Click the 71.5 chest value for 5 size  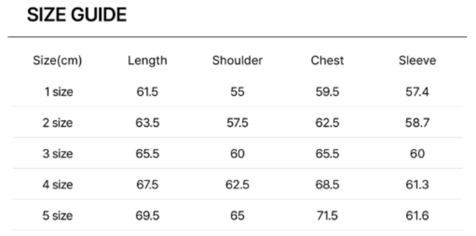pyautogui.click(x=327, y=216)
